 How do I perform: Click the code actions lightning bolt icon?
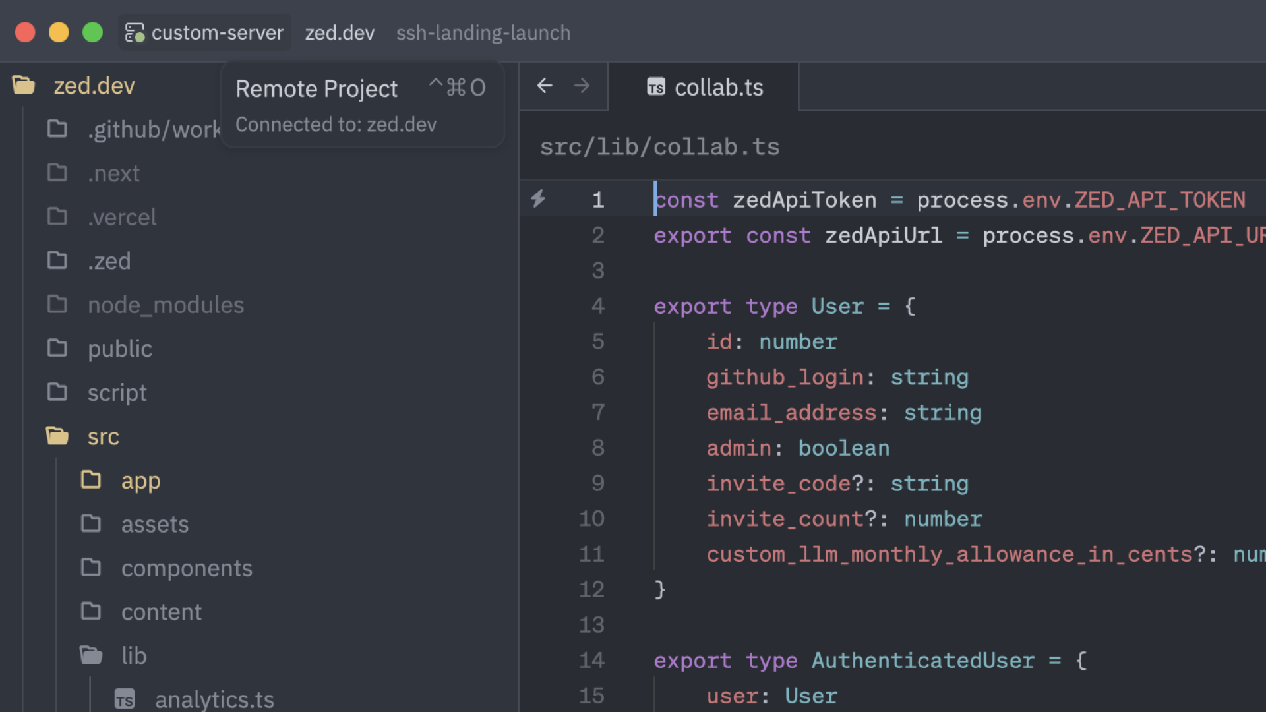click(538, 198)
